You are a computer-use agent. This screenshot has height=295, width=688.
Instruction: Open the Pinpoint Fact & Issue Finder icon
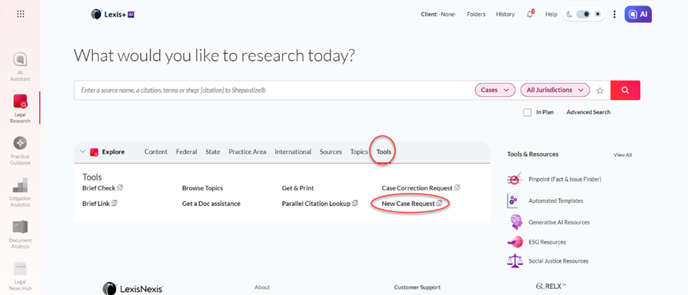tap(514, 179)
